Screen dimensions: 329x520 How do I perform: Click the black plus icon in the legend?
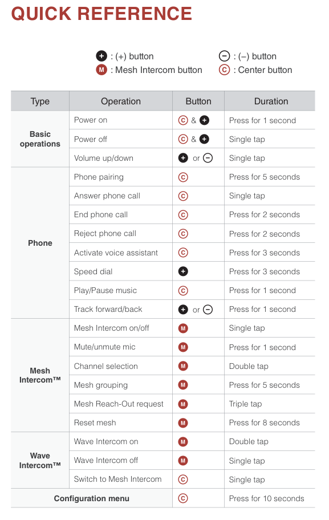101,56
